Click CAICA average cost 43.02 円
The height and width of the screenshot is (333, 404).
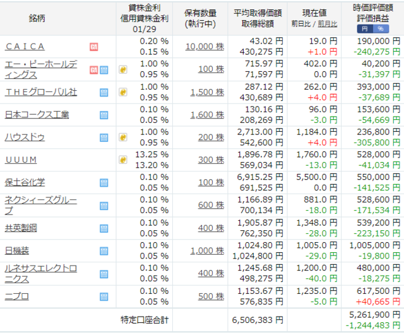point(266,41)
